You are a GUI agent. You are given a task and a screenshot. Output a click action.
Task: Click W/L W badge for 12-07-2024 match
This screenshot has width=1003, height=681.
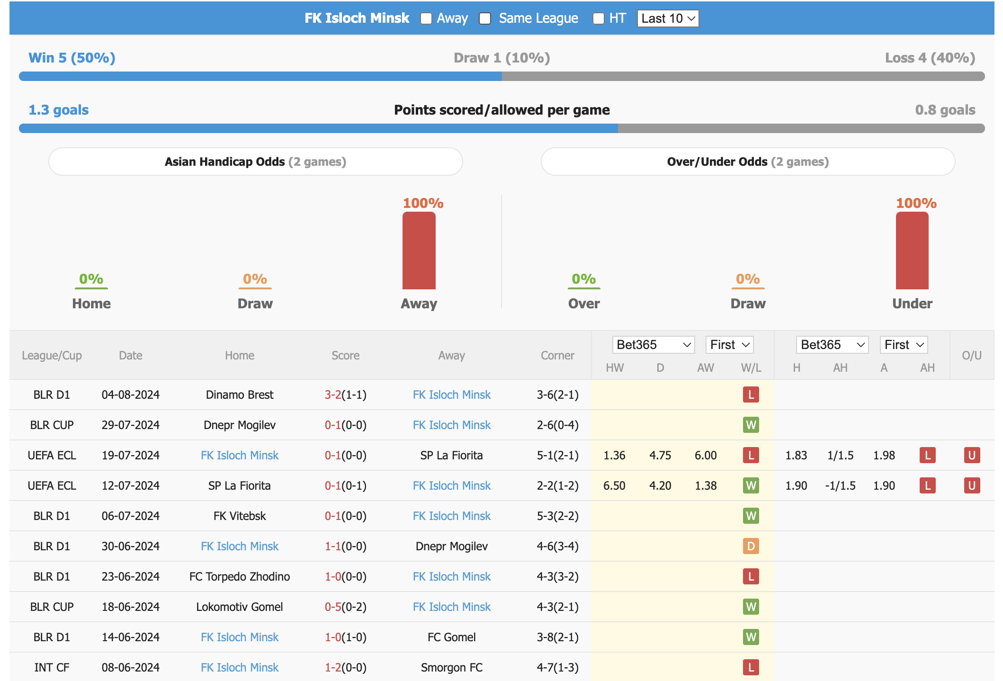[751, 485]
